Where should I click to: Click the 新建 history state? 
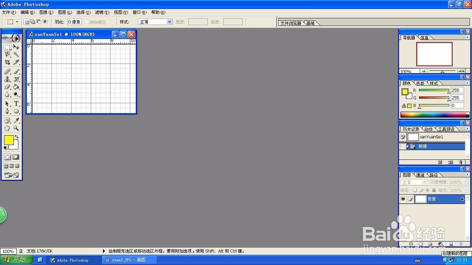432,146
